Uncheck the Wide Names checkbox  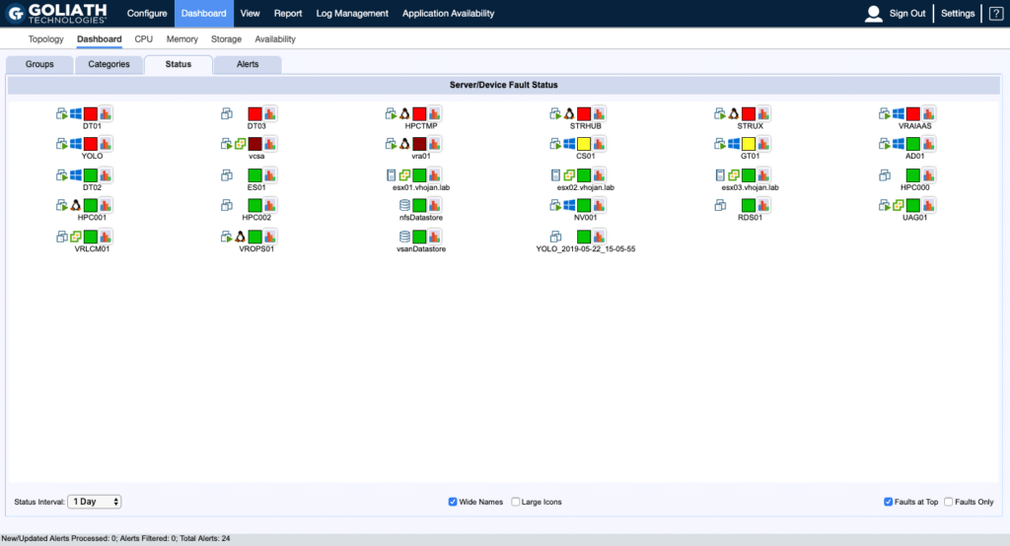[453, 502]
